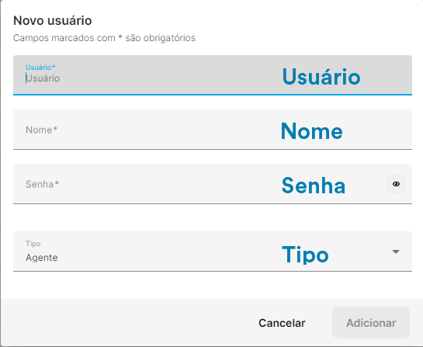Click the large blue Nome annotation
Image resolution: width=423 pixels, height=347 pixels.
(x=312, y=131)
